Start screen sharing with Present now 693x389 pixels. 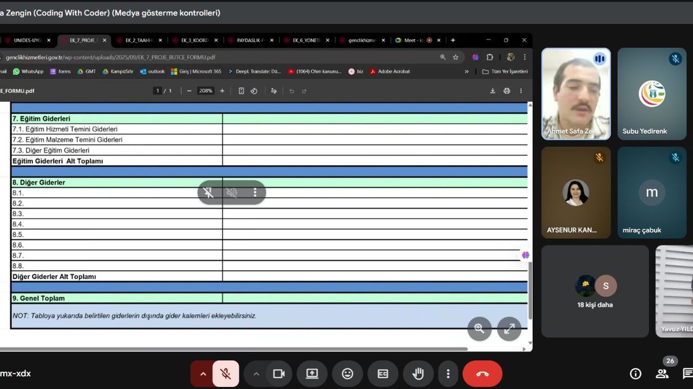[312, 374]
